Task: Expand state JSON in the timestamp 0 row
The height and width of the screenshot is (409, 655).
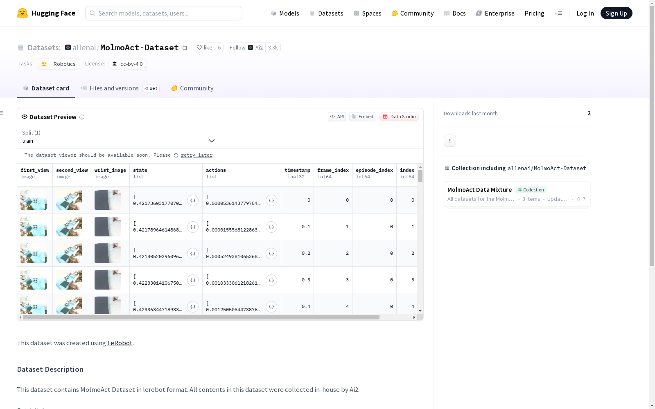Action: (x=193, y=200)
